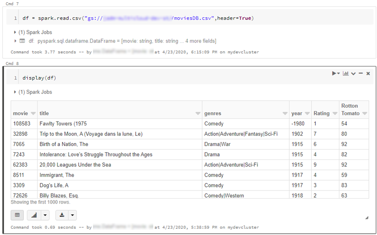This screenshot has width=377, height=235.
Task: Click the Dog's Life, A title cell
Action: point(120,186)
